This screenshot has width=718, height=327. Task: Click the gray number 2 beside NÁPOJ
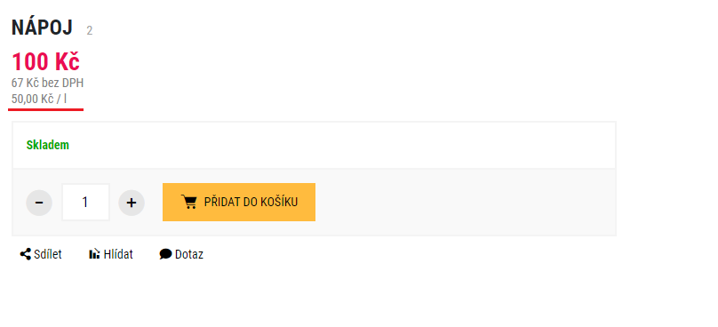(89, 31)
